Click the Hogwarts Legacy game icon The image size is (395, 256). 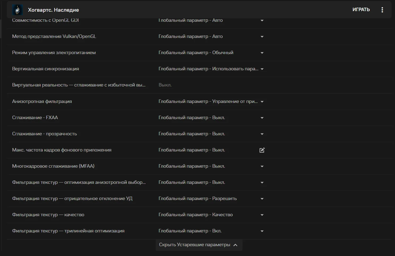coord(17,10)
